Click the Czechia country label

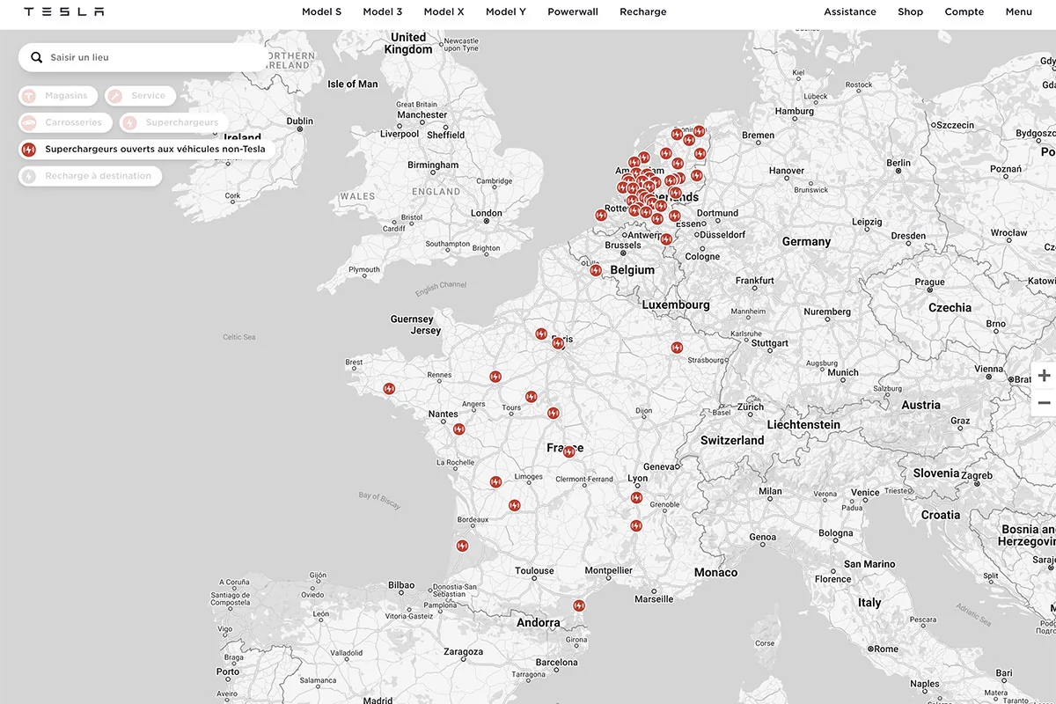click(950, 308)
